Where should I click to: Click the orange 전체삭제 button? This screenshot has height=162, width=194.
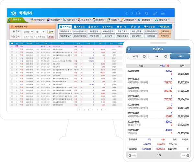[x=165, y=36]
